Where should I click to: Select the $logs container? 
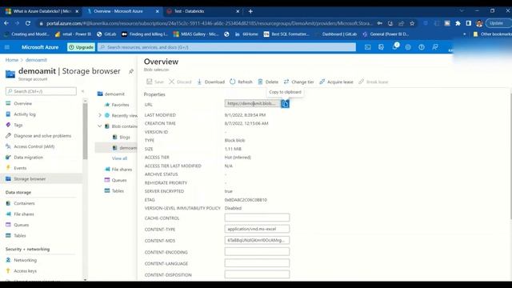(x=125, y=137)
